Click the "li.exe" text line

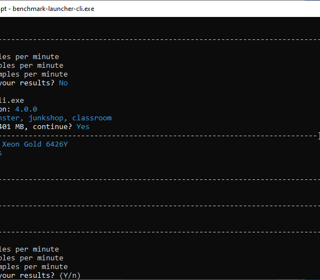12,101
